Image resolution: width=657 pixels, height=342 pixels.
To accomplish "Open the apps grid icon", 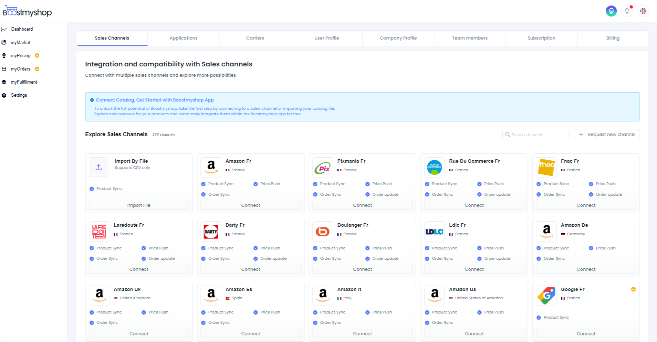I will [x=643, y=11].
